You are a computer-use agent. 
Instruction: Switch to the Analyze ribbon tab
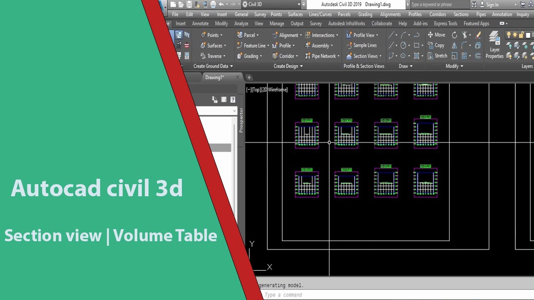(241, 23)
